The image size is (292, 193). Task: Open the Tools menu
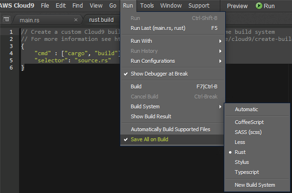147,6
